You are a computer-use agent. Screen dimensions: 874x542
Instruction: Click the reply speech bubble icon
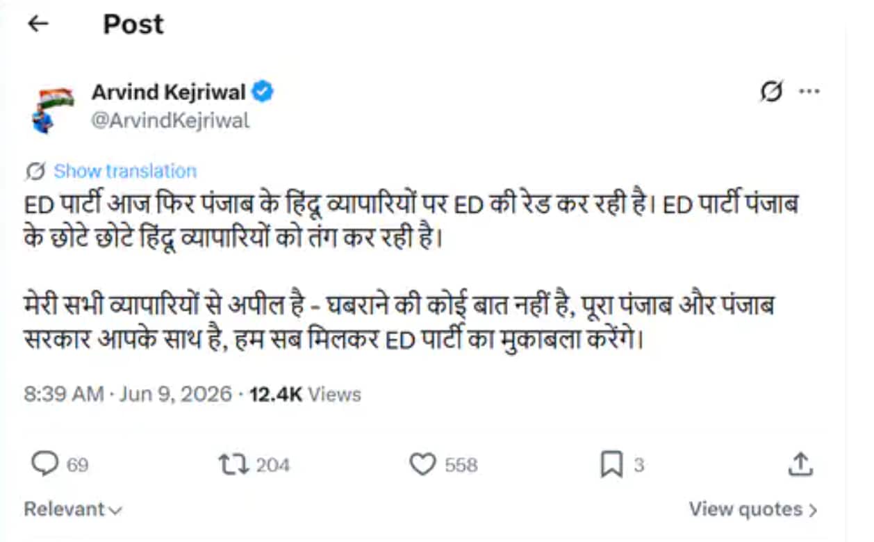pos(45,464)
